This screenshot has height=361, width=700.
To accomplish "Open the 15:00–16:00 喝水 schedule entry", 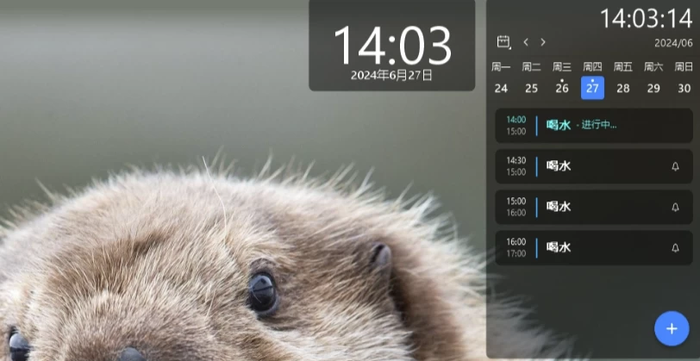I will (593, 207).
